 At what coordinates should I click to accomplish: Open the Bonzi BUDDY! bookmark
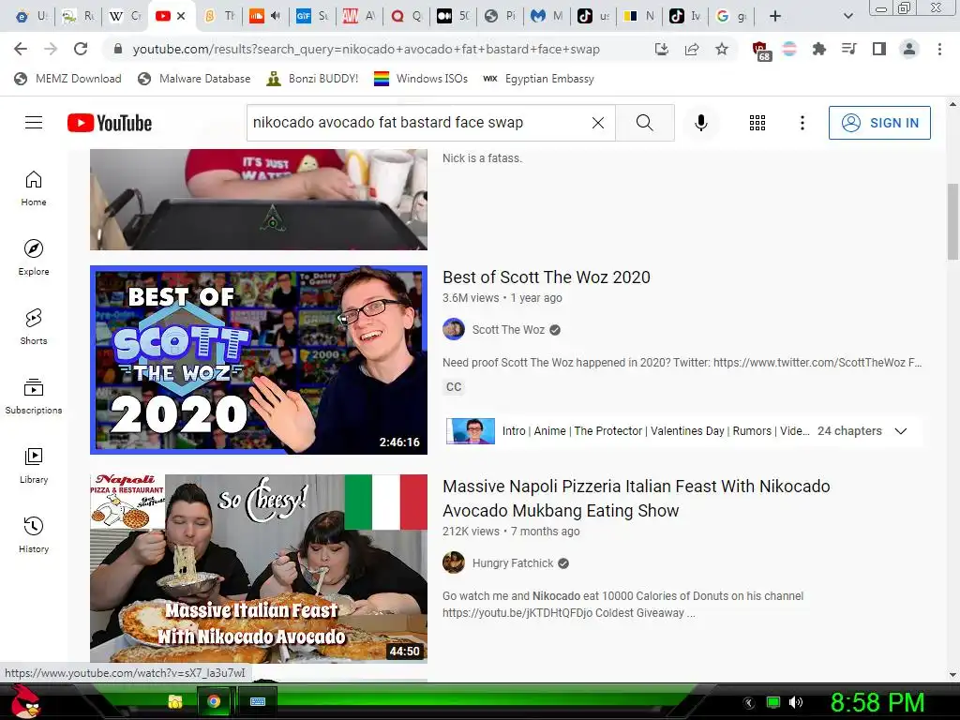(313, 79)
